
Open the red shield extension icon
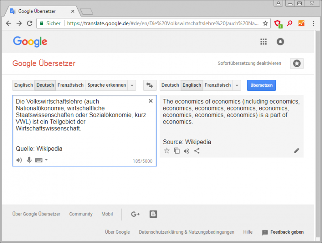278,23
